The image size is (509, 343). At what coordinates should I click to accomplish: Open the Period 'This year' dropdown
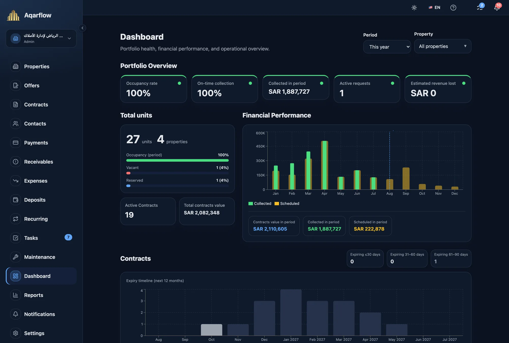(387, 47)
